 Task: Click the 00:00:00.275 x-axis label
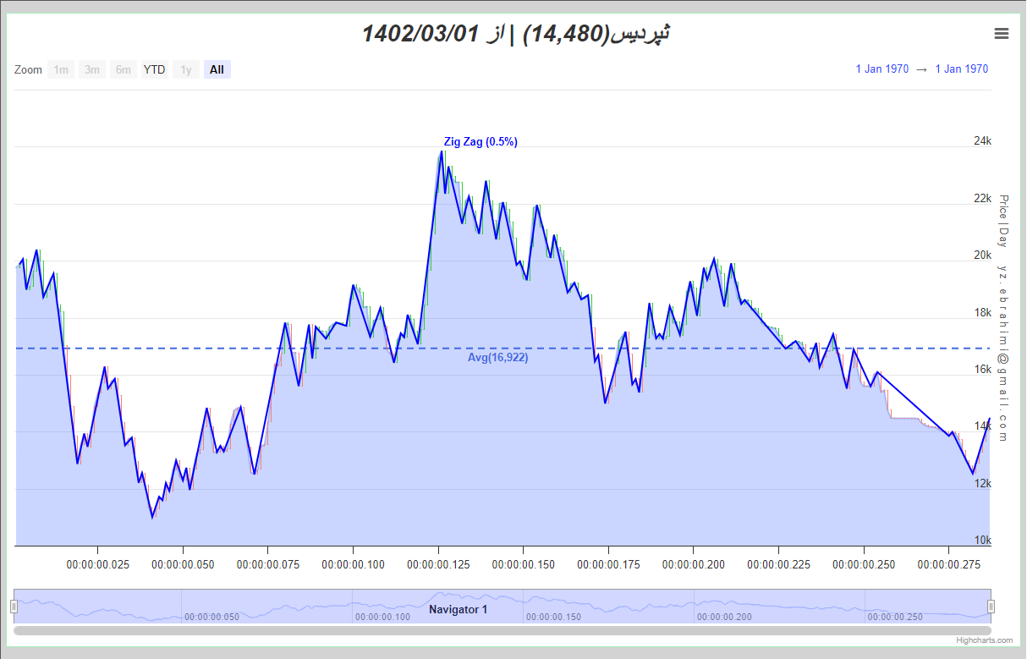949,564
